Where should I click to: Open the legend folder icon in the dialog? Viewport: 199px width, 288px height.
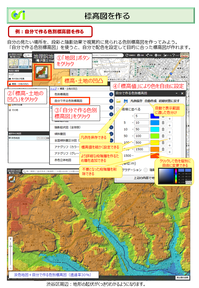click(x=118, y=101)
